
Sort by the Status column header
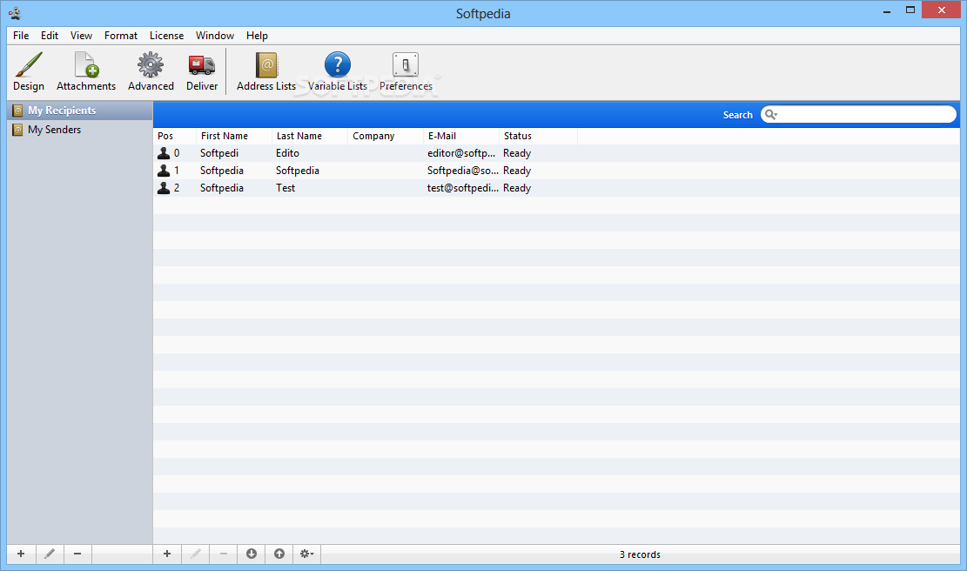538,136
